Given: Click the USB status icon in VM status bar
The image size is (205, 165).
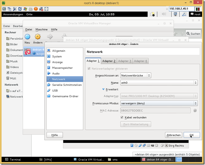Looking at the screenshot, I should (x=140, y=145).
